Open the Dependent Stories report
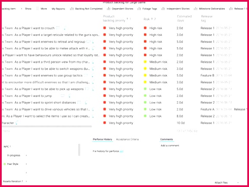This screenshot has height=187, width=249. pos(120,9)
